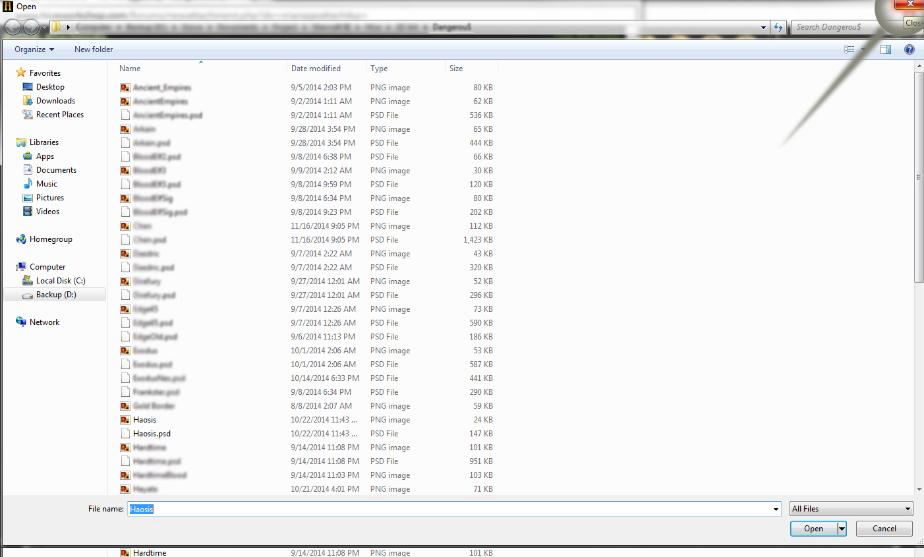Image resolution: width=924 pixels, height=557 pixels.
Task: Expand the Organize dropdown menu
Action: [x=34, y=49]
